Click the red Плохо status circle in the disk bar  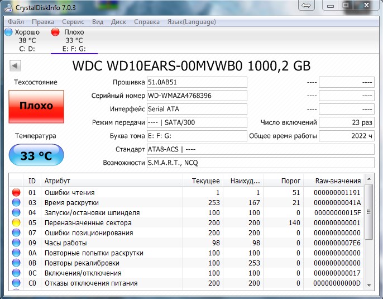(55, 32)
